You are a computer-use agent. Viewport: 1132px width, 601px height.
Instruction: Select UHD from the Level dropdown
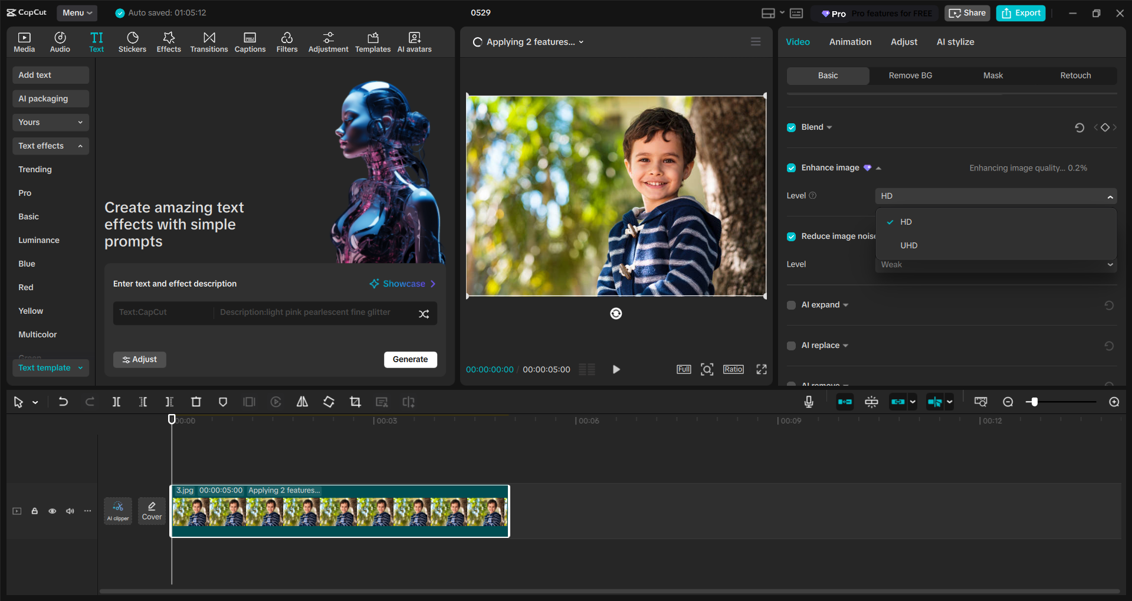(908, 245)
